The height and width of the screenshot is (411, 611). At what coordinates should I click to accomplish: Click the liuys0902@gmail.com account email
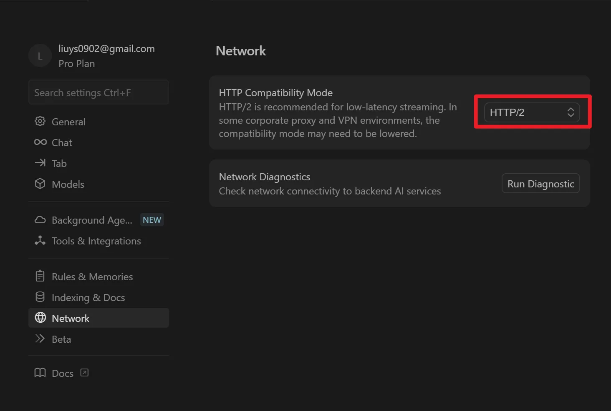point(106,49)
